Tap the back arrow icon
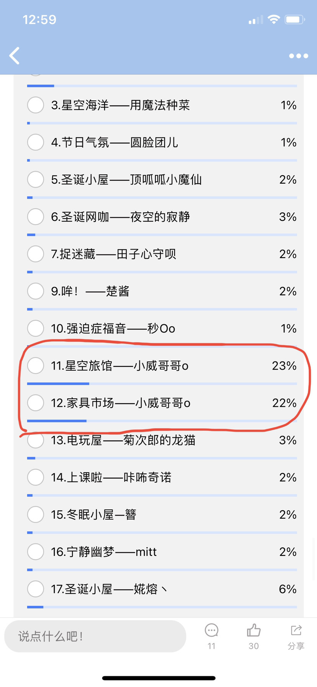Image resolution: width=317 pixels, height=687 pixels. tap(15, 56)
